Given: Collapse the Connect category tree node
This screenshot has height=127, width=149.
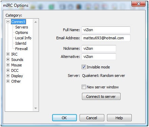Looking at the screenshot, I should 8,22.
